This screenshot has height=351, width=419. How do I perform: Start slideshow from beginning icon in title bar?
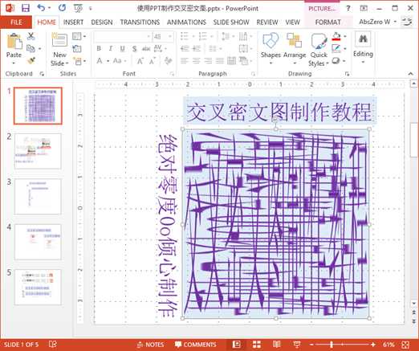78,8
